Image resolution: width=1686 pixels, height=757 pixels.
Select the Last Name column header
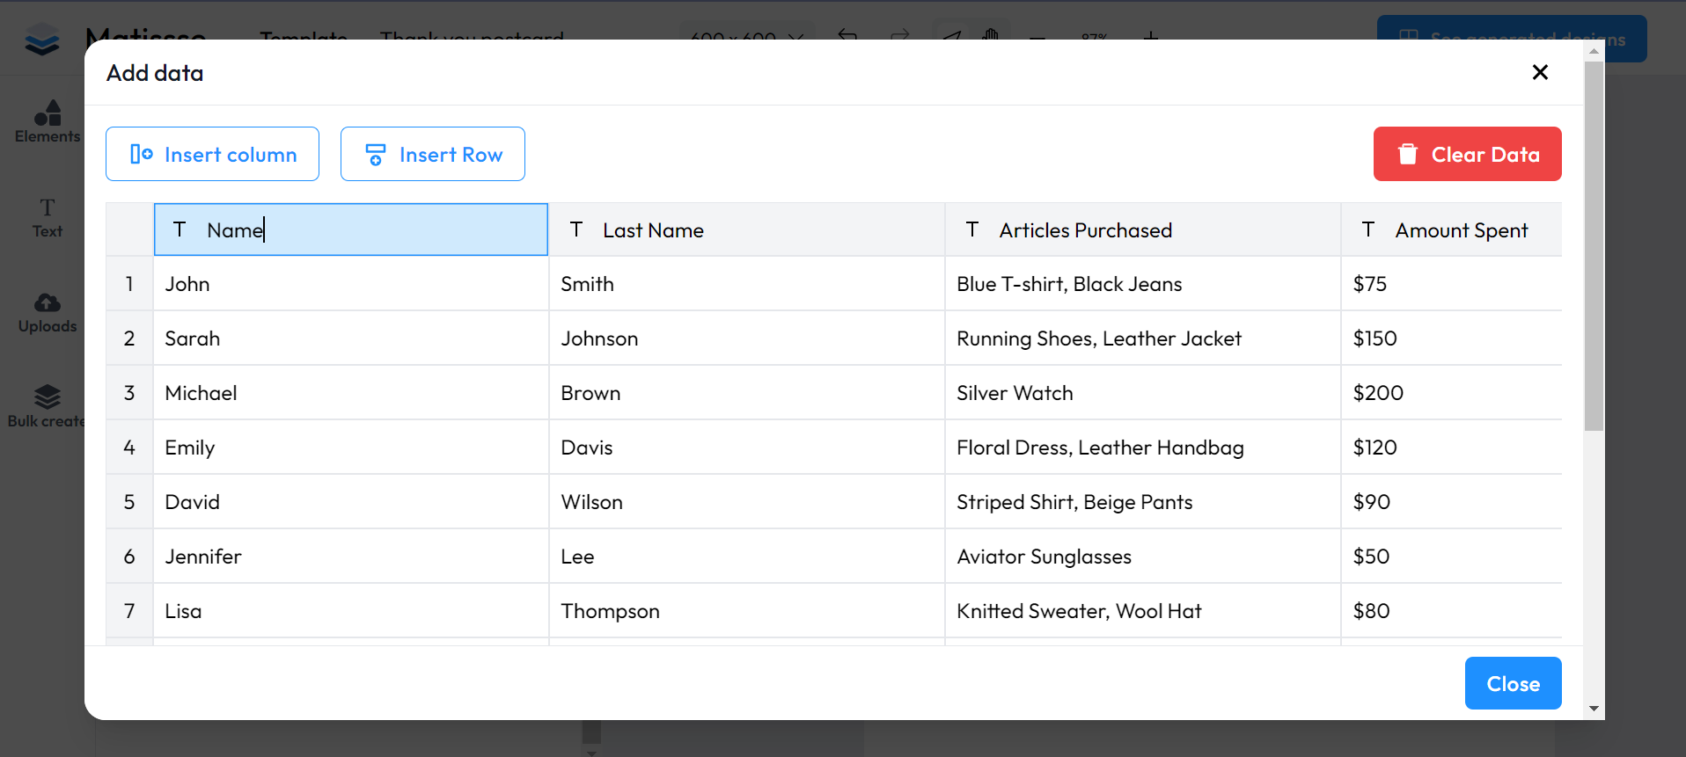(747, 229)
